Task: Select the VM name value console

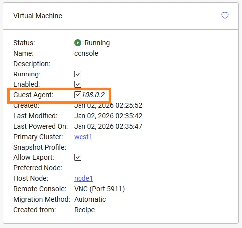Action: tap(86, 53)
